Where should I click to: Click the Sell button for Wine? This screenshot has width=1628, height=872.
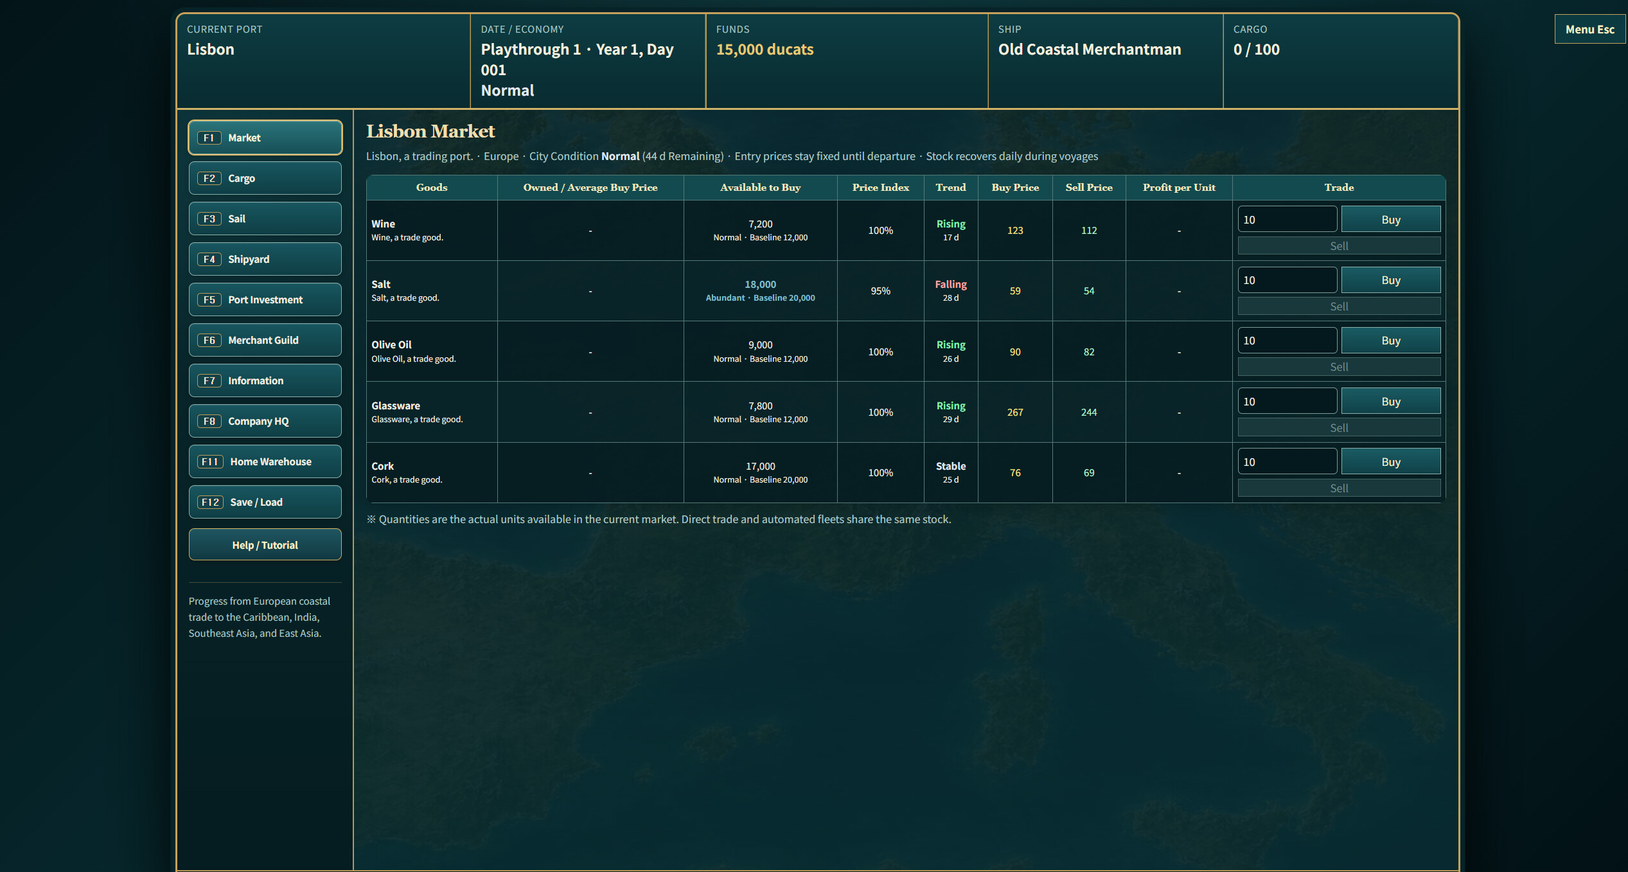point(1339,246)
